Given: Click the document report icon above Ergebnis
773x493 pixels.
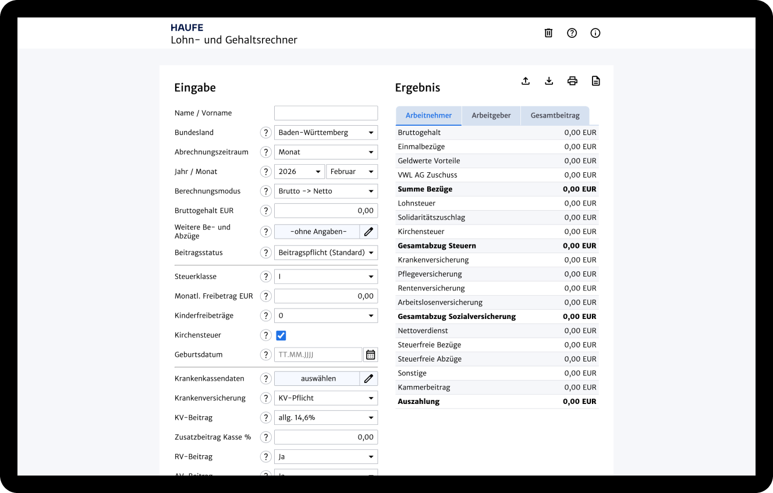Looking at the screenshot, I should coord(595,81).
